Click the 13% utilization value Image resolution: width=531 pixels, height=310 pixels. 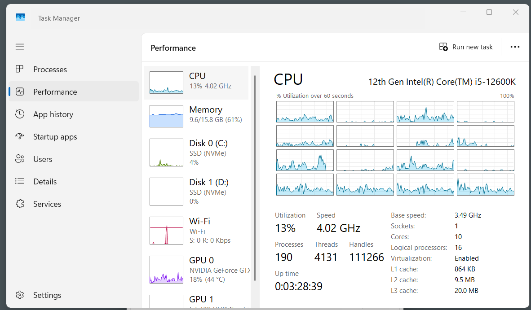coord(285,228)
